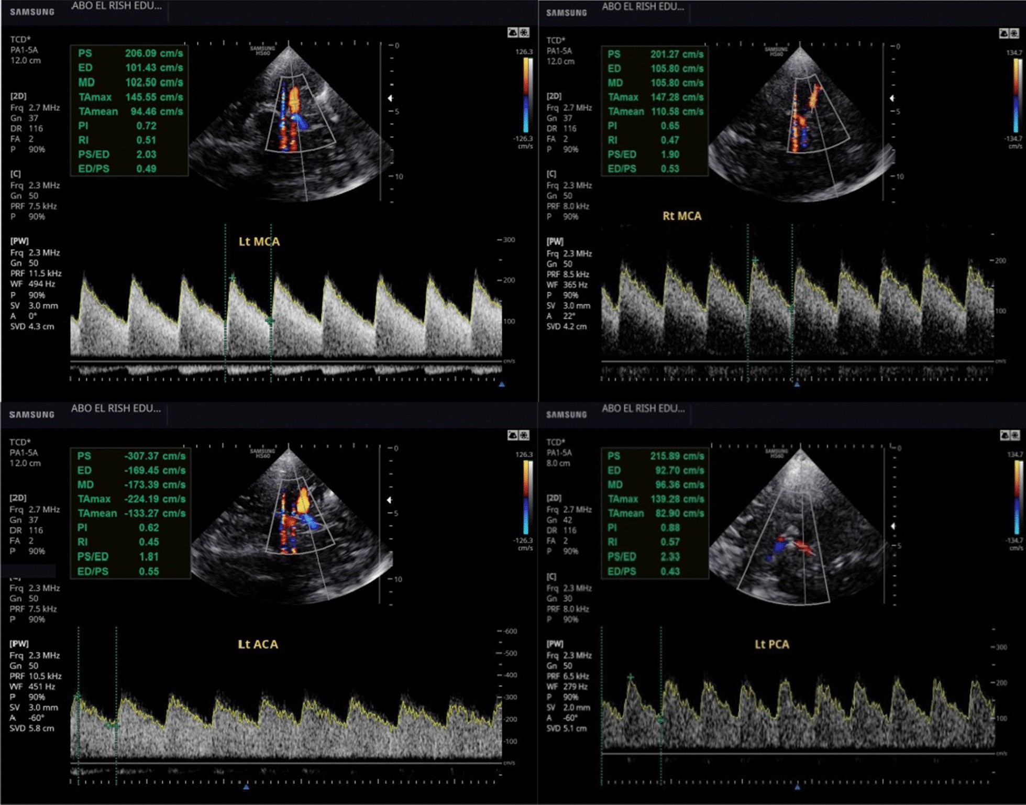Click the blue sweep marker under Rt MCA waveform

tap(797, 384)
